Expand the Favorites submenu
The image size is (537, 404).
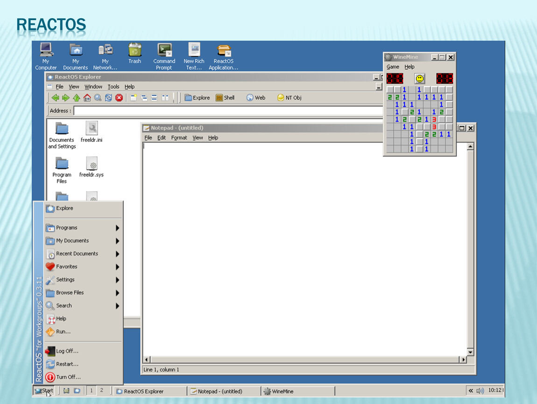pos(83,267)
